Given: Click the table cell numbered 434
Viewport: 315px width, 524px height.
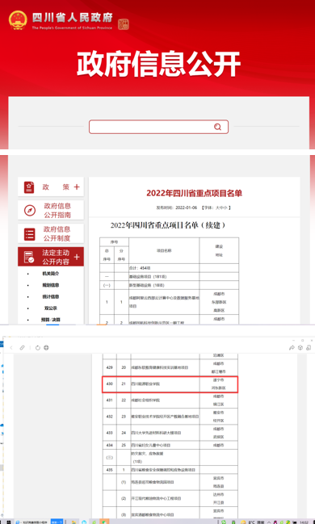Looking at the screenshot, I should tap(109, 445).
